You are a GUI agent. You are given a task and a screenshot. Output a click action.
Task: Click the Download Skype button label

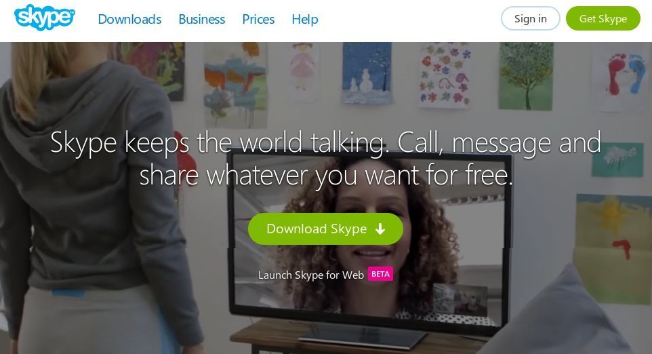317,229
